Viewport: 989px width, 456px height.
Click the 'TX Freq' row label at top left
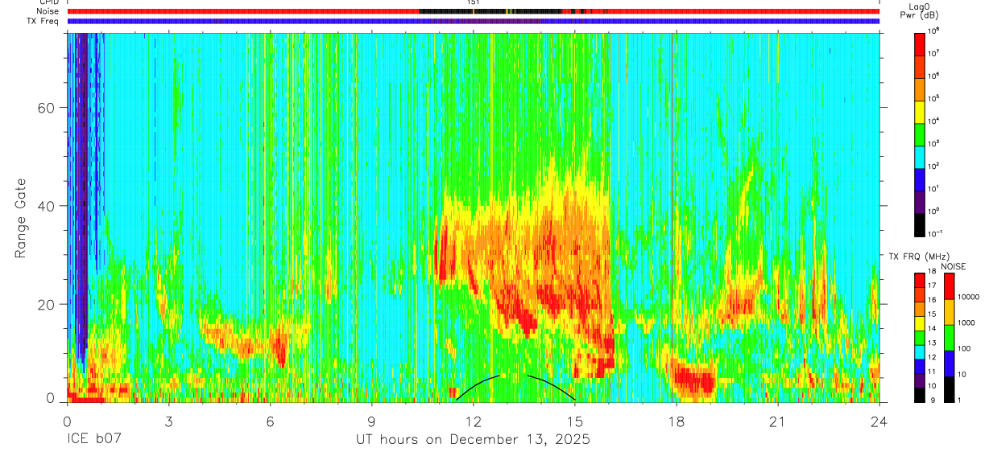click(x=44, y=21)
